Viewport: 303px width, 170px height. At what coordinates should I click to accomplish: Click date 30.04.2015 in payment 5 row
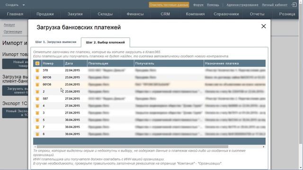(x=72, y=120)
